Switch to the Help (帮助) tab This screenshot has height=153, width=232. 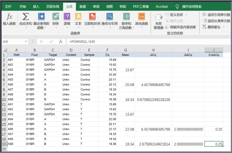click(123, 7)
